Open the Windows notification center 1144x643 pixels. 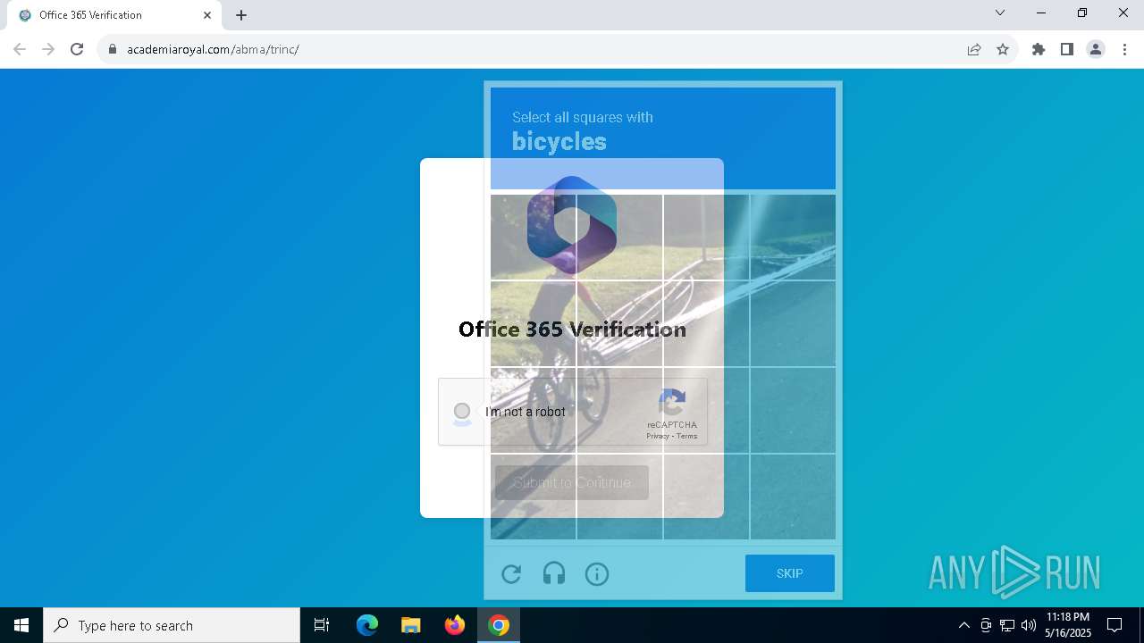pos(1115,625)
